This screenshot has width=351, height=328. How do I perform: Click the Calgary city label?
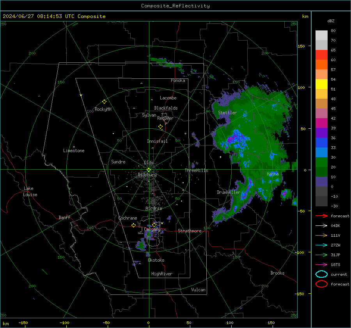pyautogui.click(x=152, y=229)
